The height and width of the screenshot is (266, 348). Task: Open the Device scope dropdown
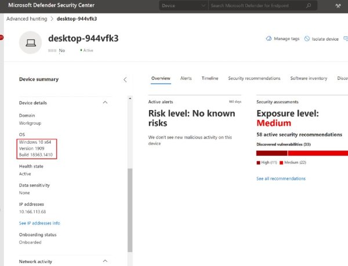[x=183, y=6]
